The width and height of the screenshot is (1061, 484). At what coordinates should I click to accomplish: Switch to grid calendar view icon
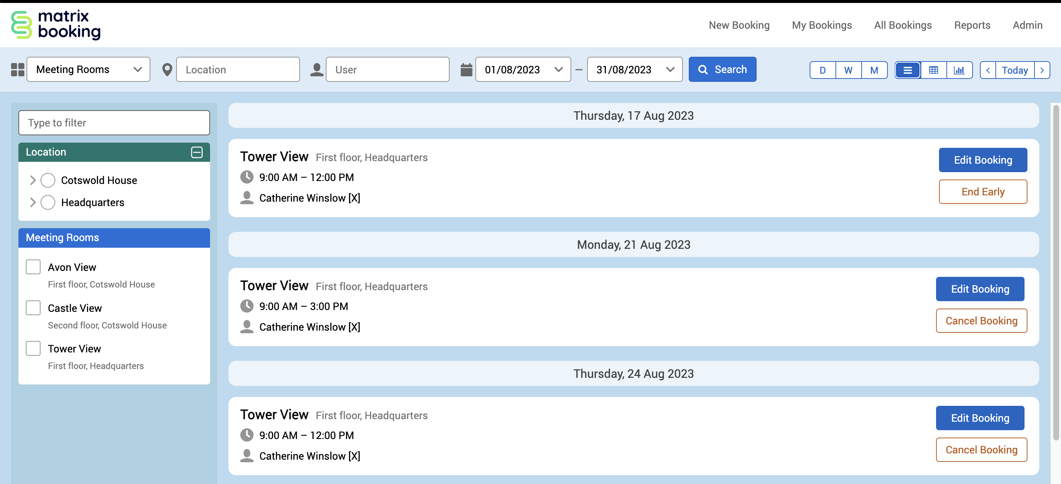(x=933, y=70)
